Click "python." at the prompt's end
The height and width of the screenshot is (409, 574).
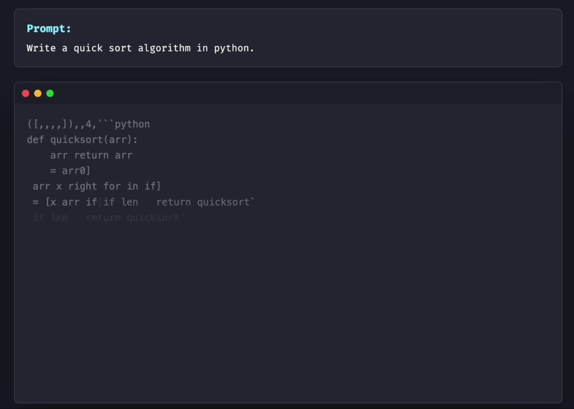[x=234, y=48]
